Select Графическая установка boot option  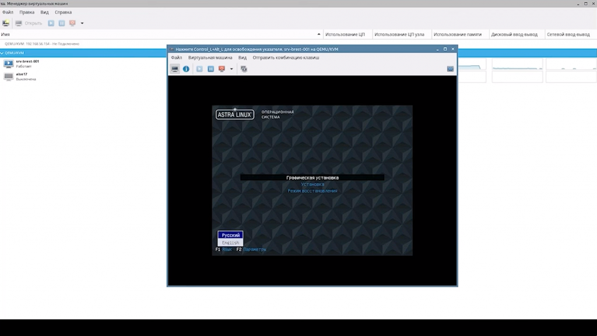[312, 178]
